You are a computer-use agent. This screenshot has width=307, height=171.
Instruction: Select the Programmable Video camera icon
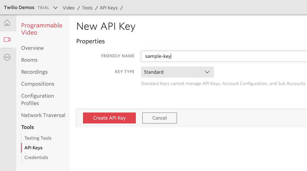7,39
